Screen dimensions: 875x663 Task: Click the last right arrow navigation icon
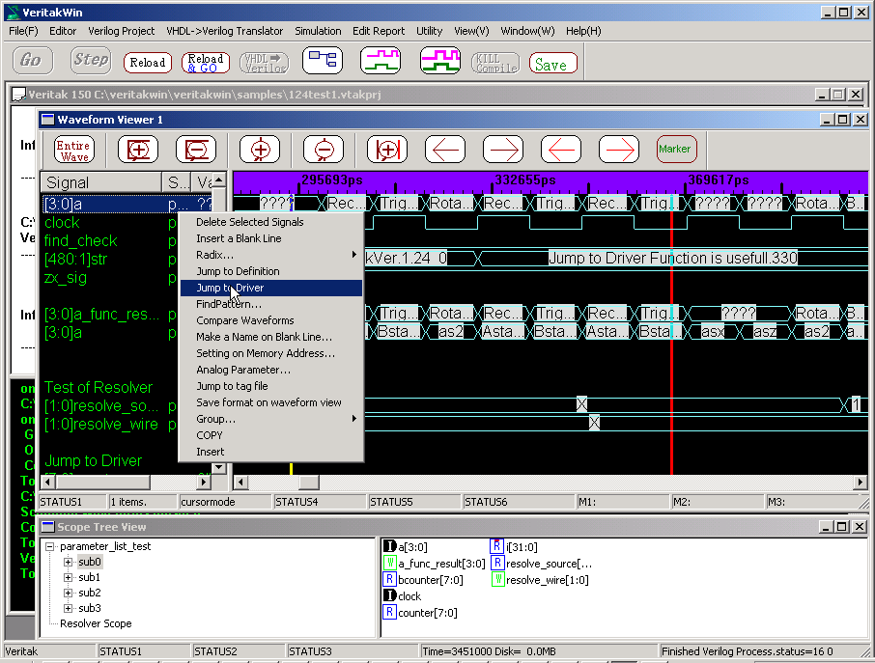click(618, 150)
